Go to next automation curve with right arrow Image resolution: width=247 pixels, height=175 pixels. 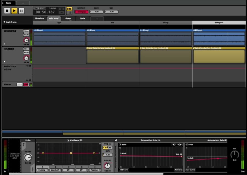(x=181, y=144)
